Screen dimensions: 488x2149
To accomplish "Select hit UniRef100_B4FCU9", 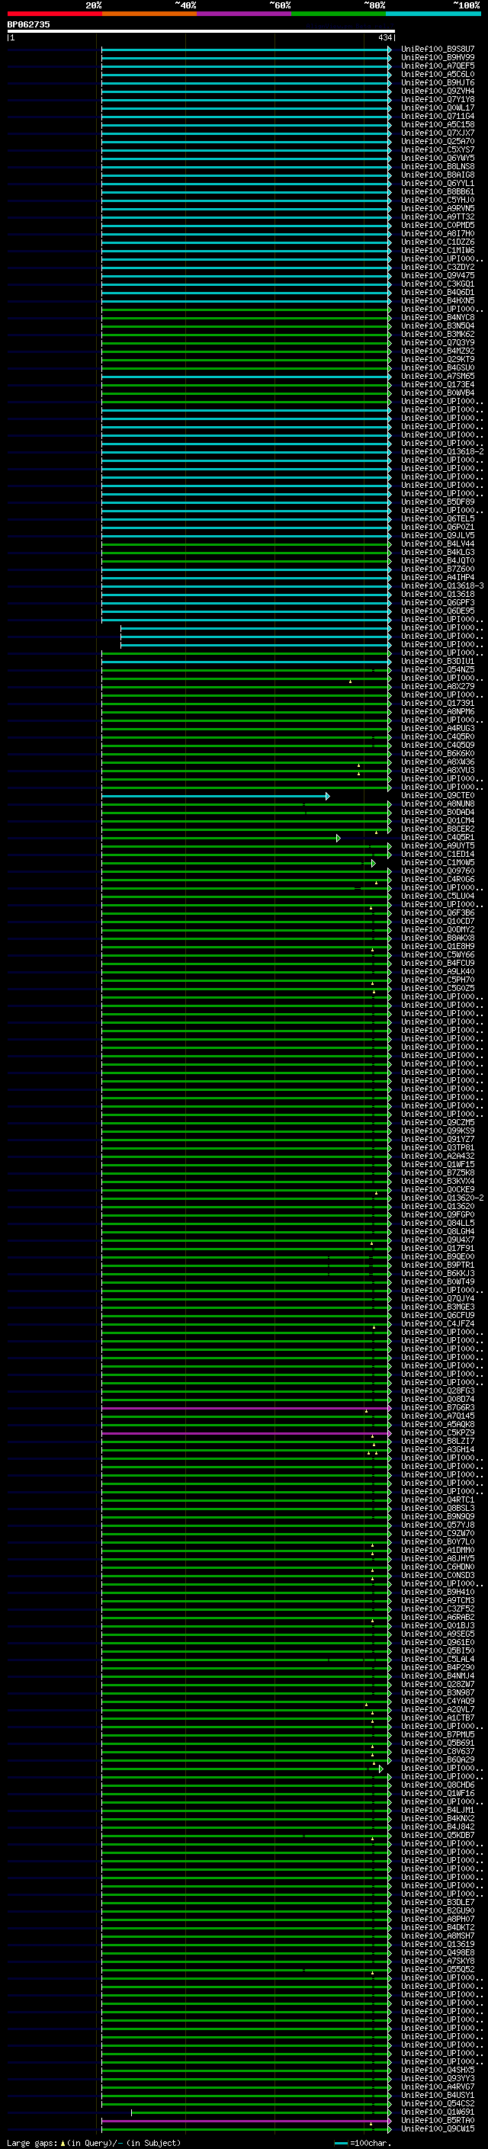I will [x=438, y=964].
